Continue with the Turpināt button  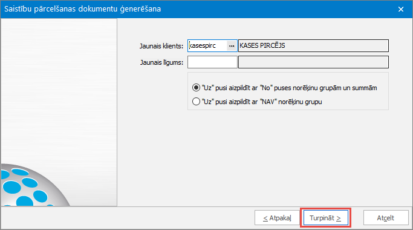[x=325, y=218]
